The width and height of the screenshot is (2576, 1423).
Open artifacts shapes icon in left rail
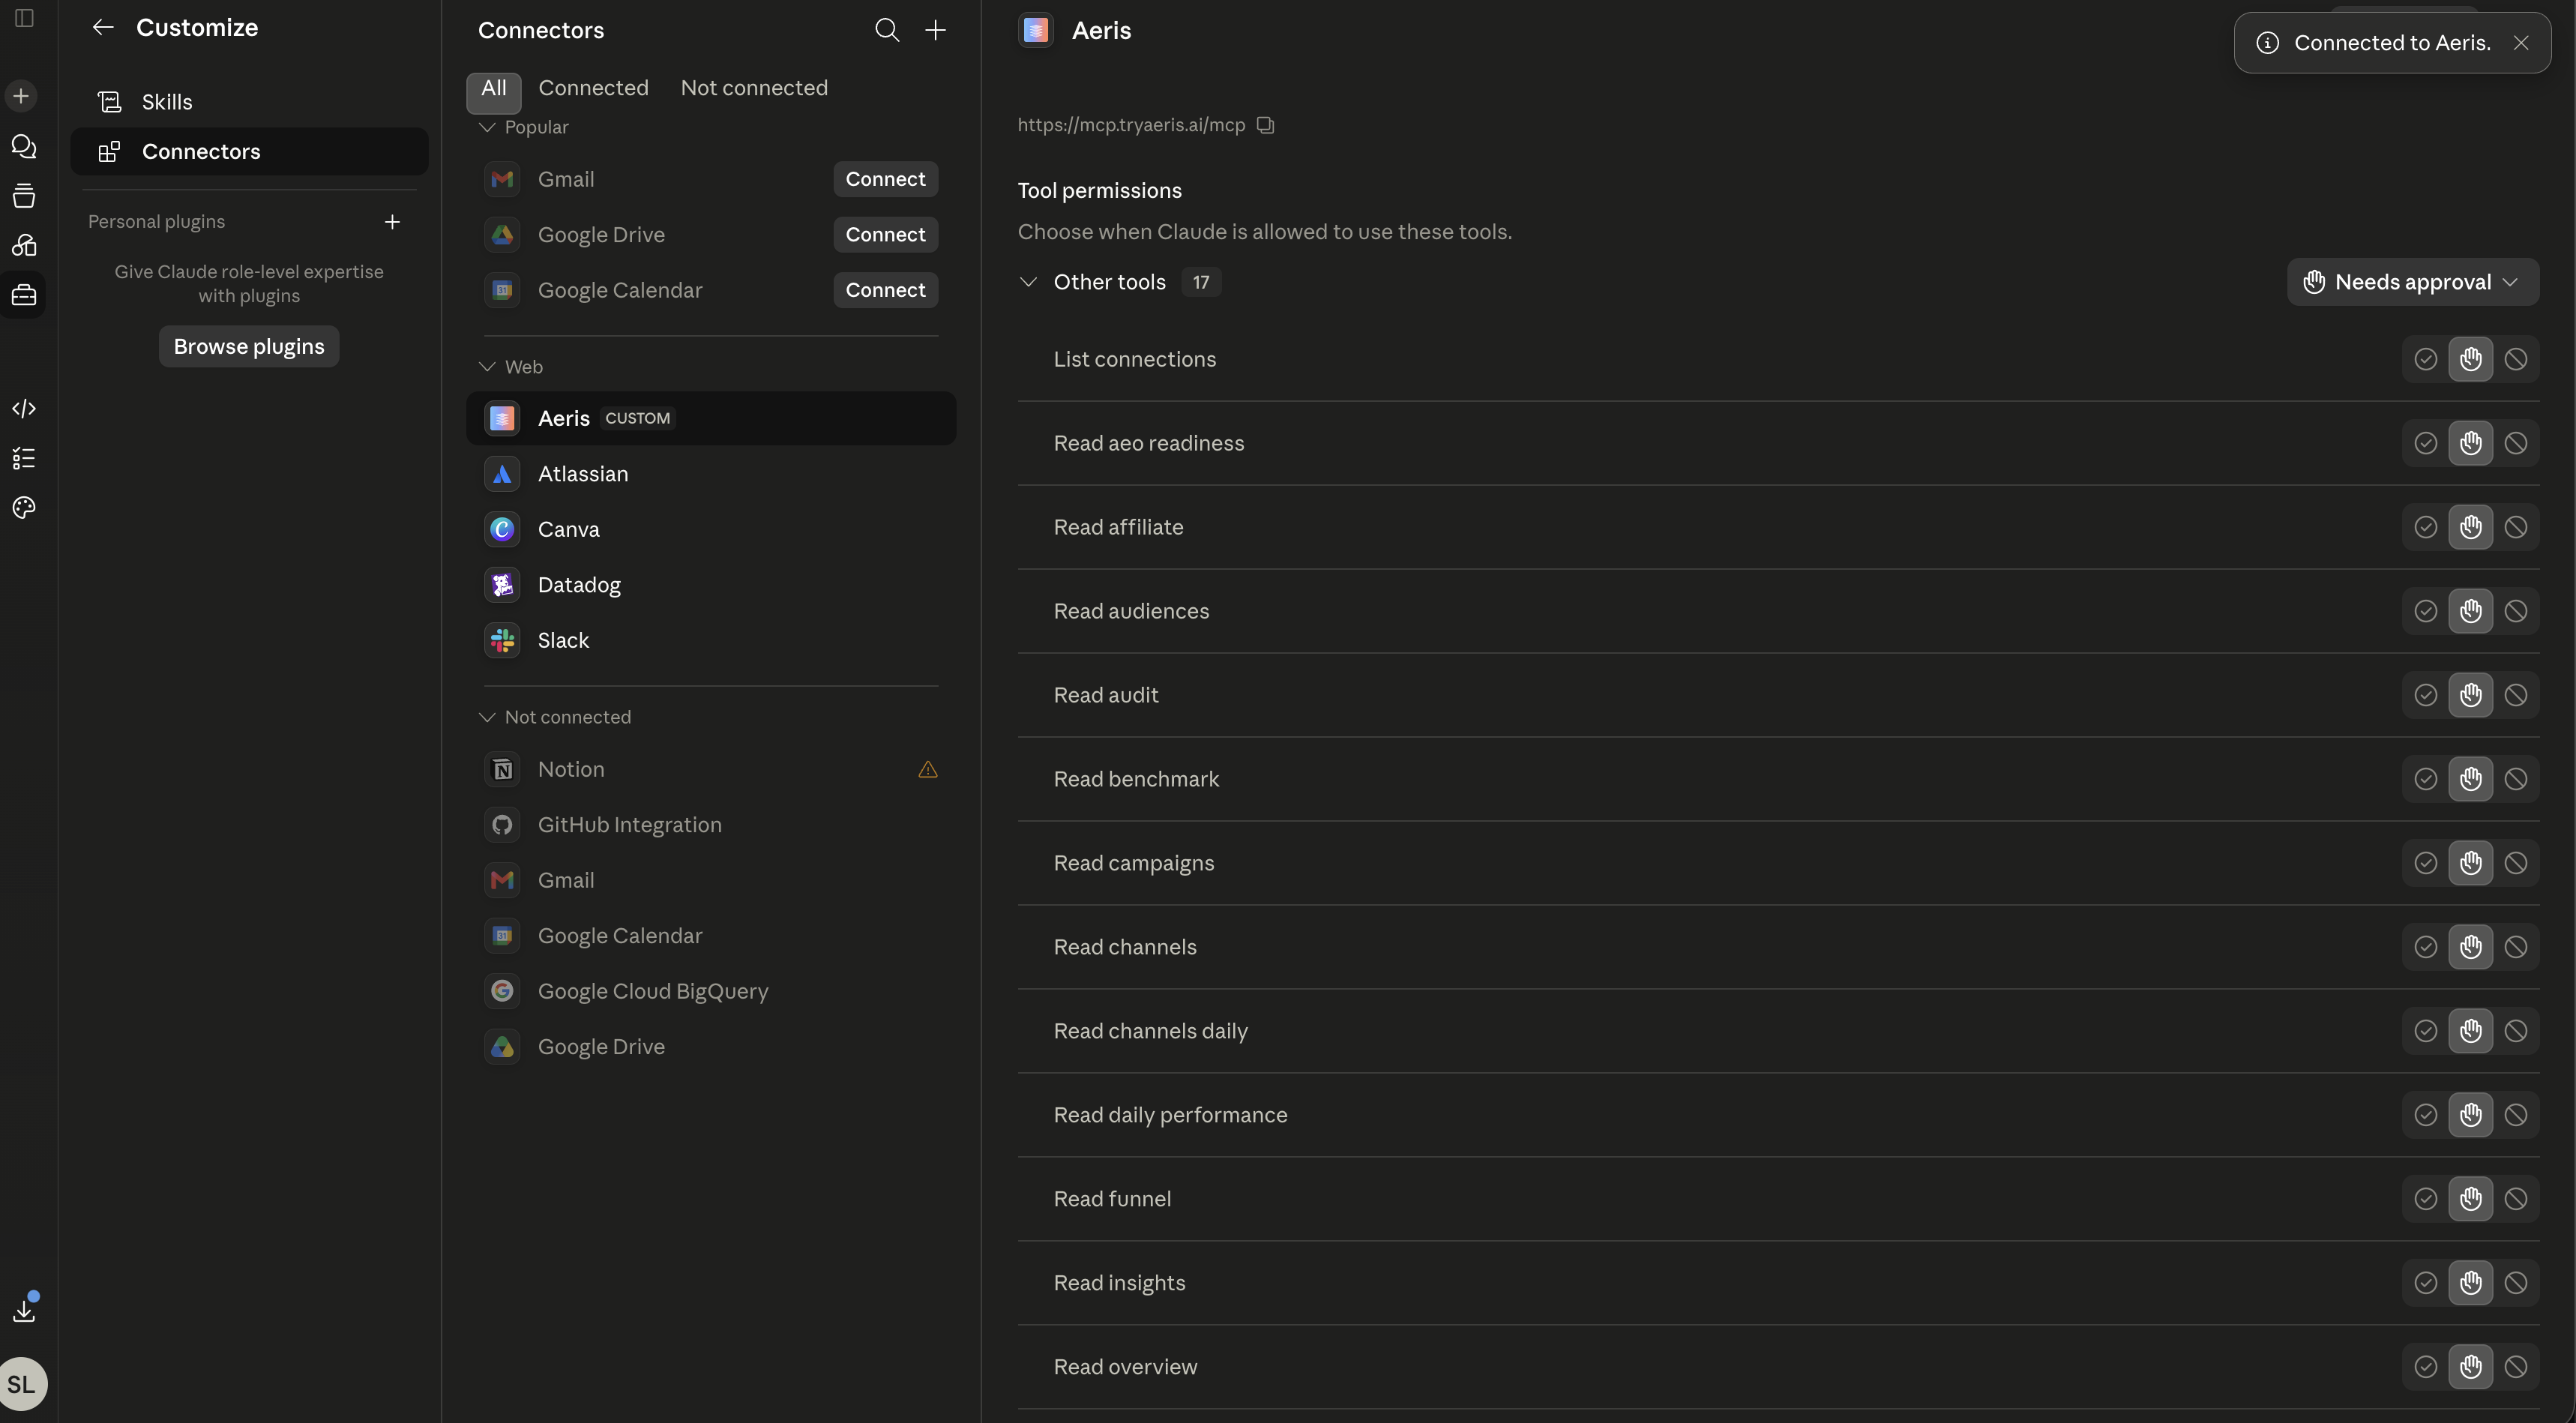24,246
